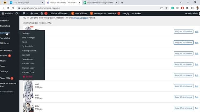
Task: Go to the browser home page icon
Action: [13, 8]
